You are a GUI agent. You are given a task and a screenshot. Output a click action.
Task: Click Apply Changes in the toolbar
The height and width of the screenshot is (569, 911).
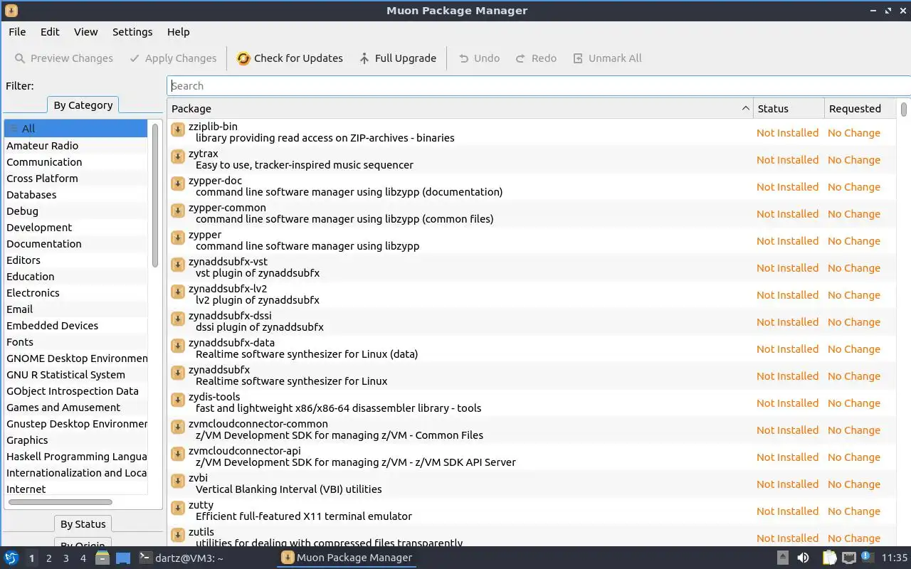coord(173,58)
